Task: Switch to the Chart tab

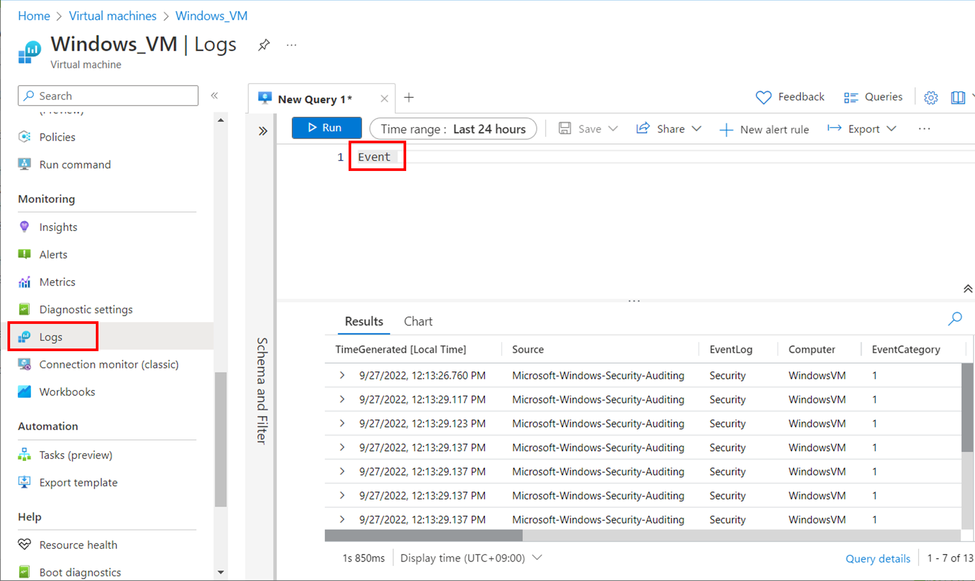Action: coord(418,321)
